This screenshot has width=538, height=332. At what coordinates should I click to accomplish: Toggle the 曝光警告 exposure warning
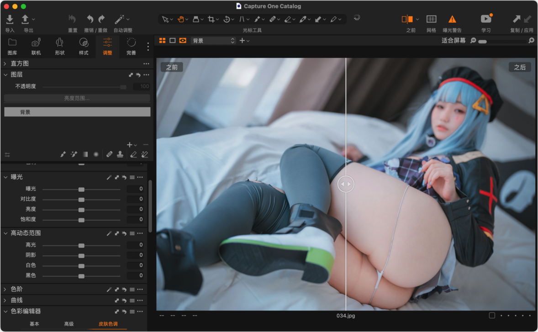tap(452, 19)
